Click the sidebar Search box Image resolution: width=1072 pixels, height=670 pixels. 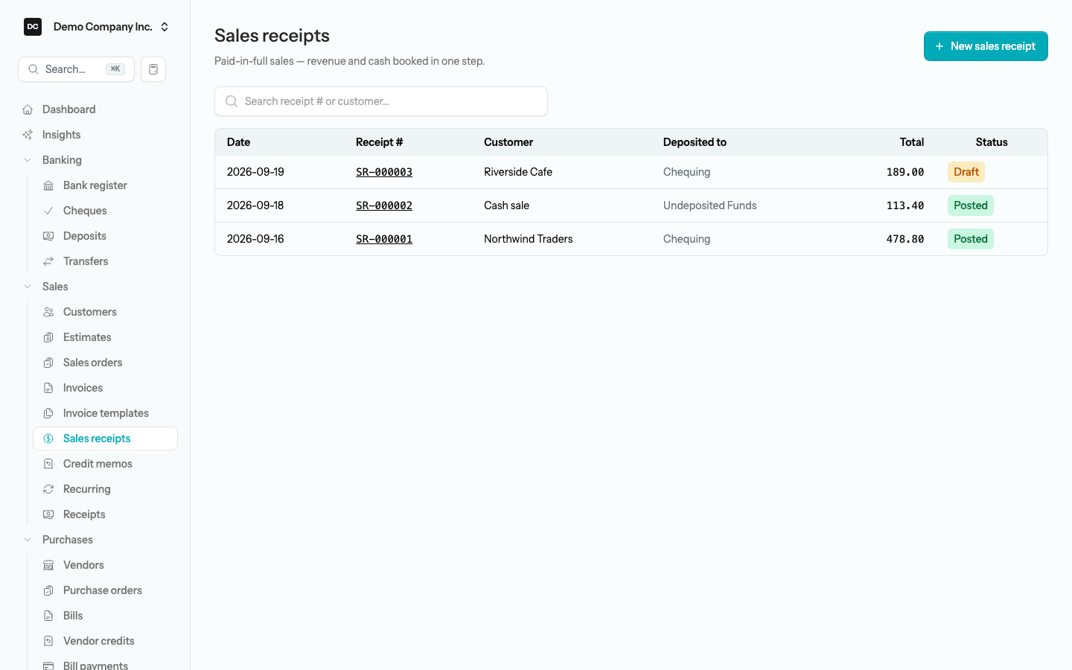tap(76, 69)
